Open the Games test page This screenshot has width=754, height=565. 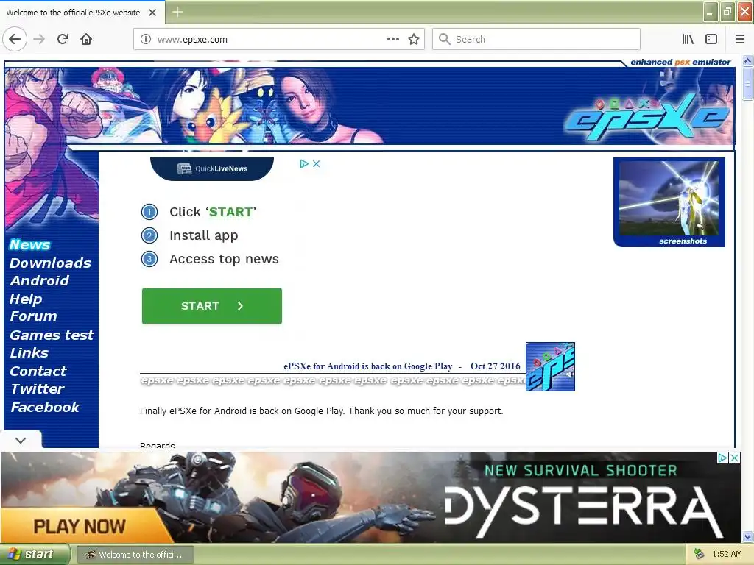pyautogui.click(x=52, y=335)
